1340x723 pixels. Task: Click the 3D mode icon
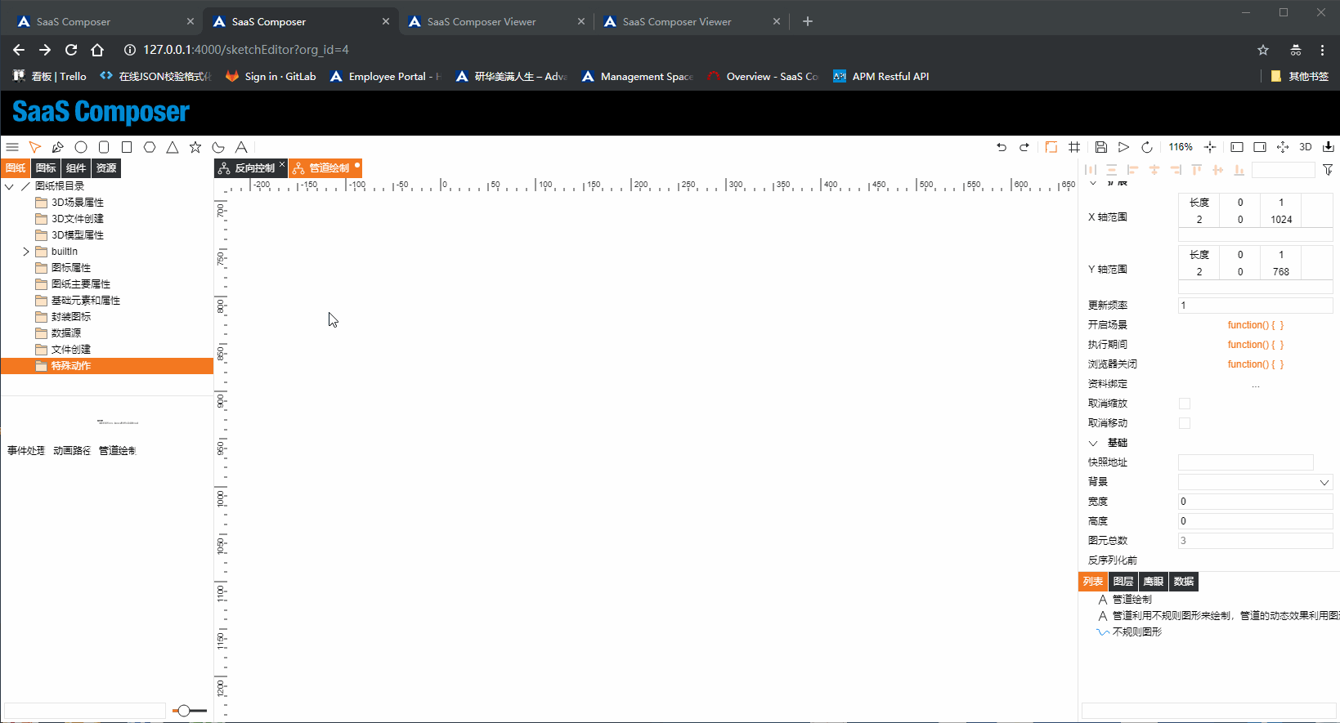pyautogui.click(x=1306, y=147)
